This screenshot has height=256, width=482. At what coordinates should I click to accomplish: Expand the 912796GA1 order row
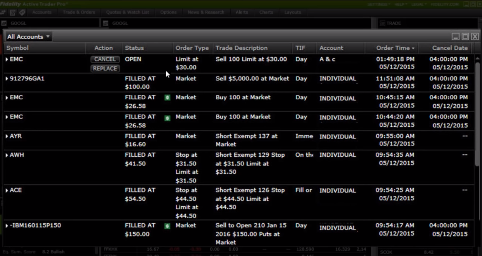(x=7, y=79)
